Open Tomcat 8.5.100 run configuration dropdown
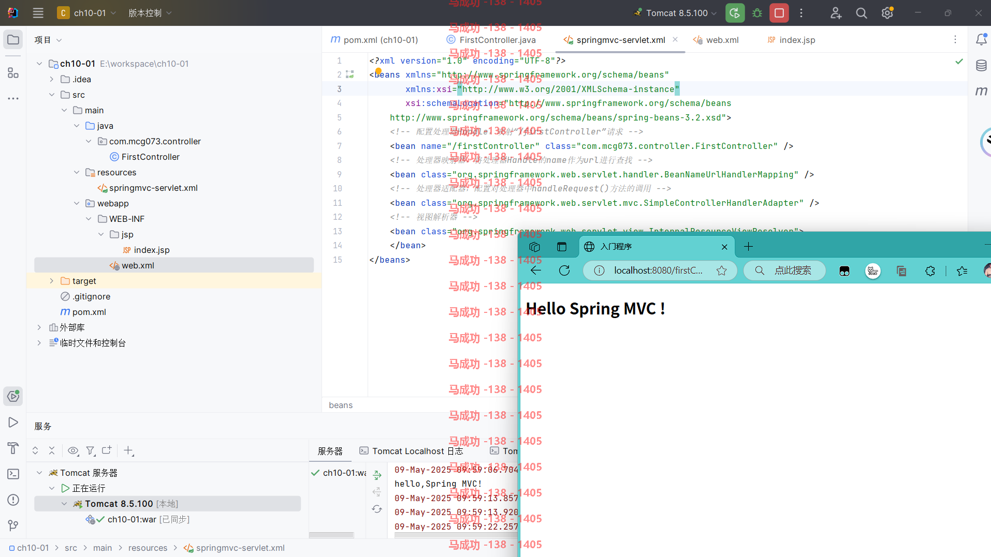The image size is (991, 557). tap(675, 13)
